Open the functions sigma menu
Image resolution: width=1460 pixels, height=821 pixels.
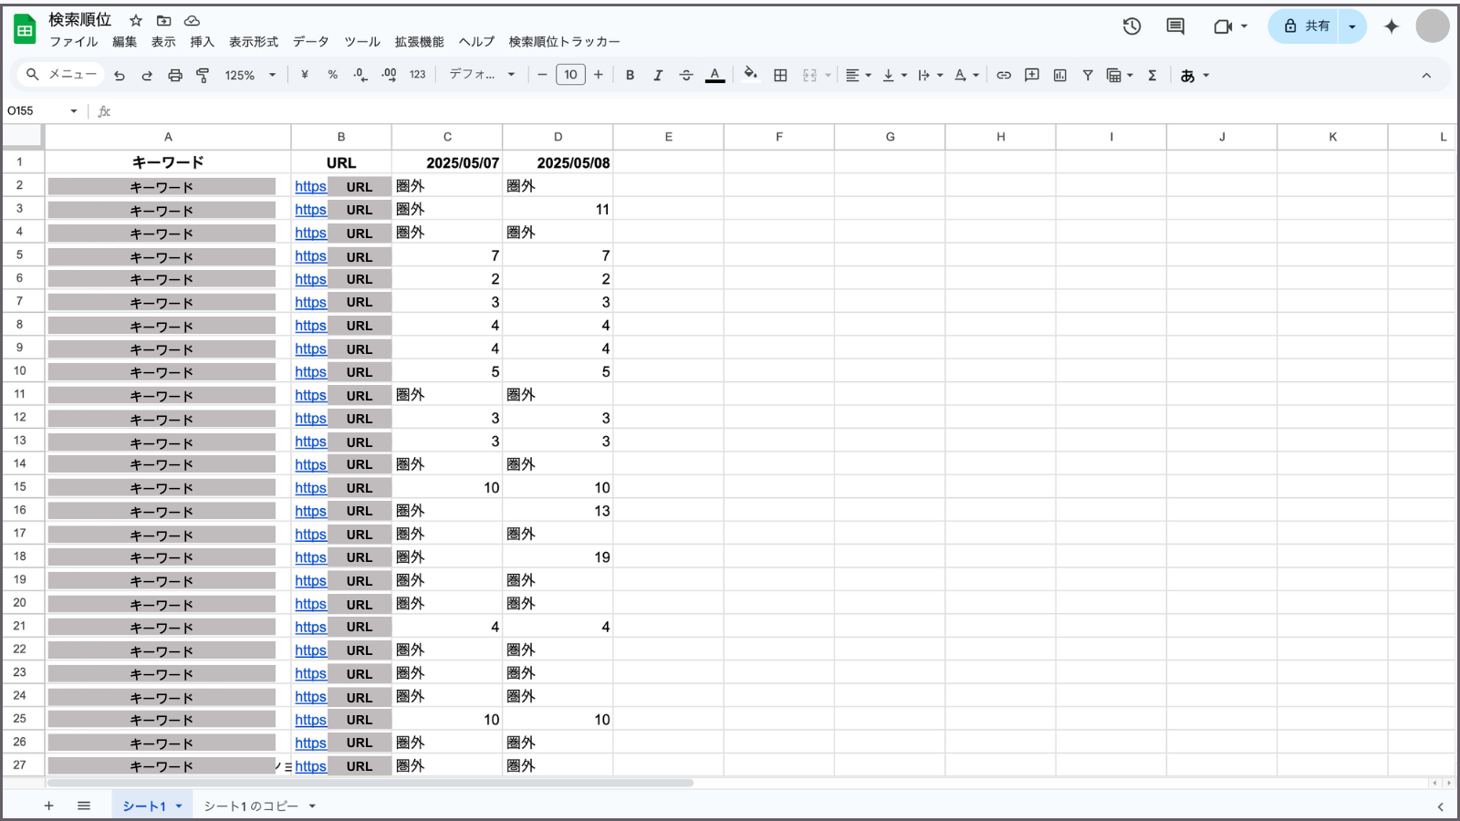coord(1152,75)
